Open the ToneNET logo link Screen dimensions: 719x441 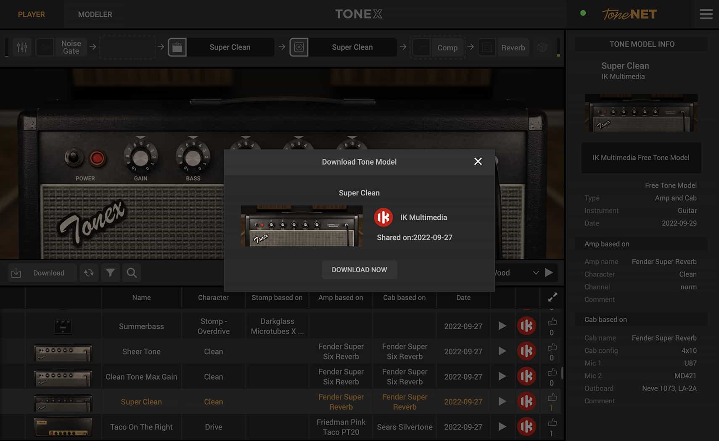pyautogui.click(x=629, y=14)
